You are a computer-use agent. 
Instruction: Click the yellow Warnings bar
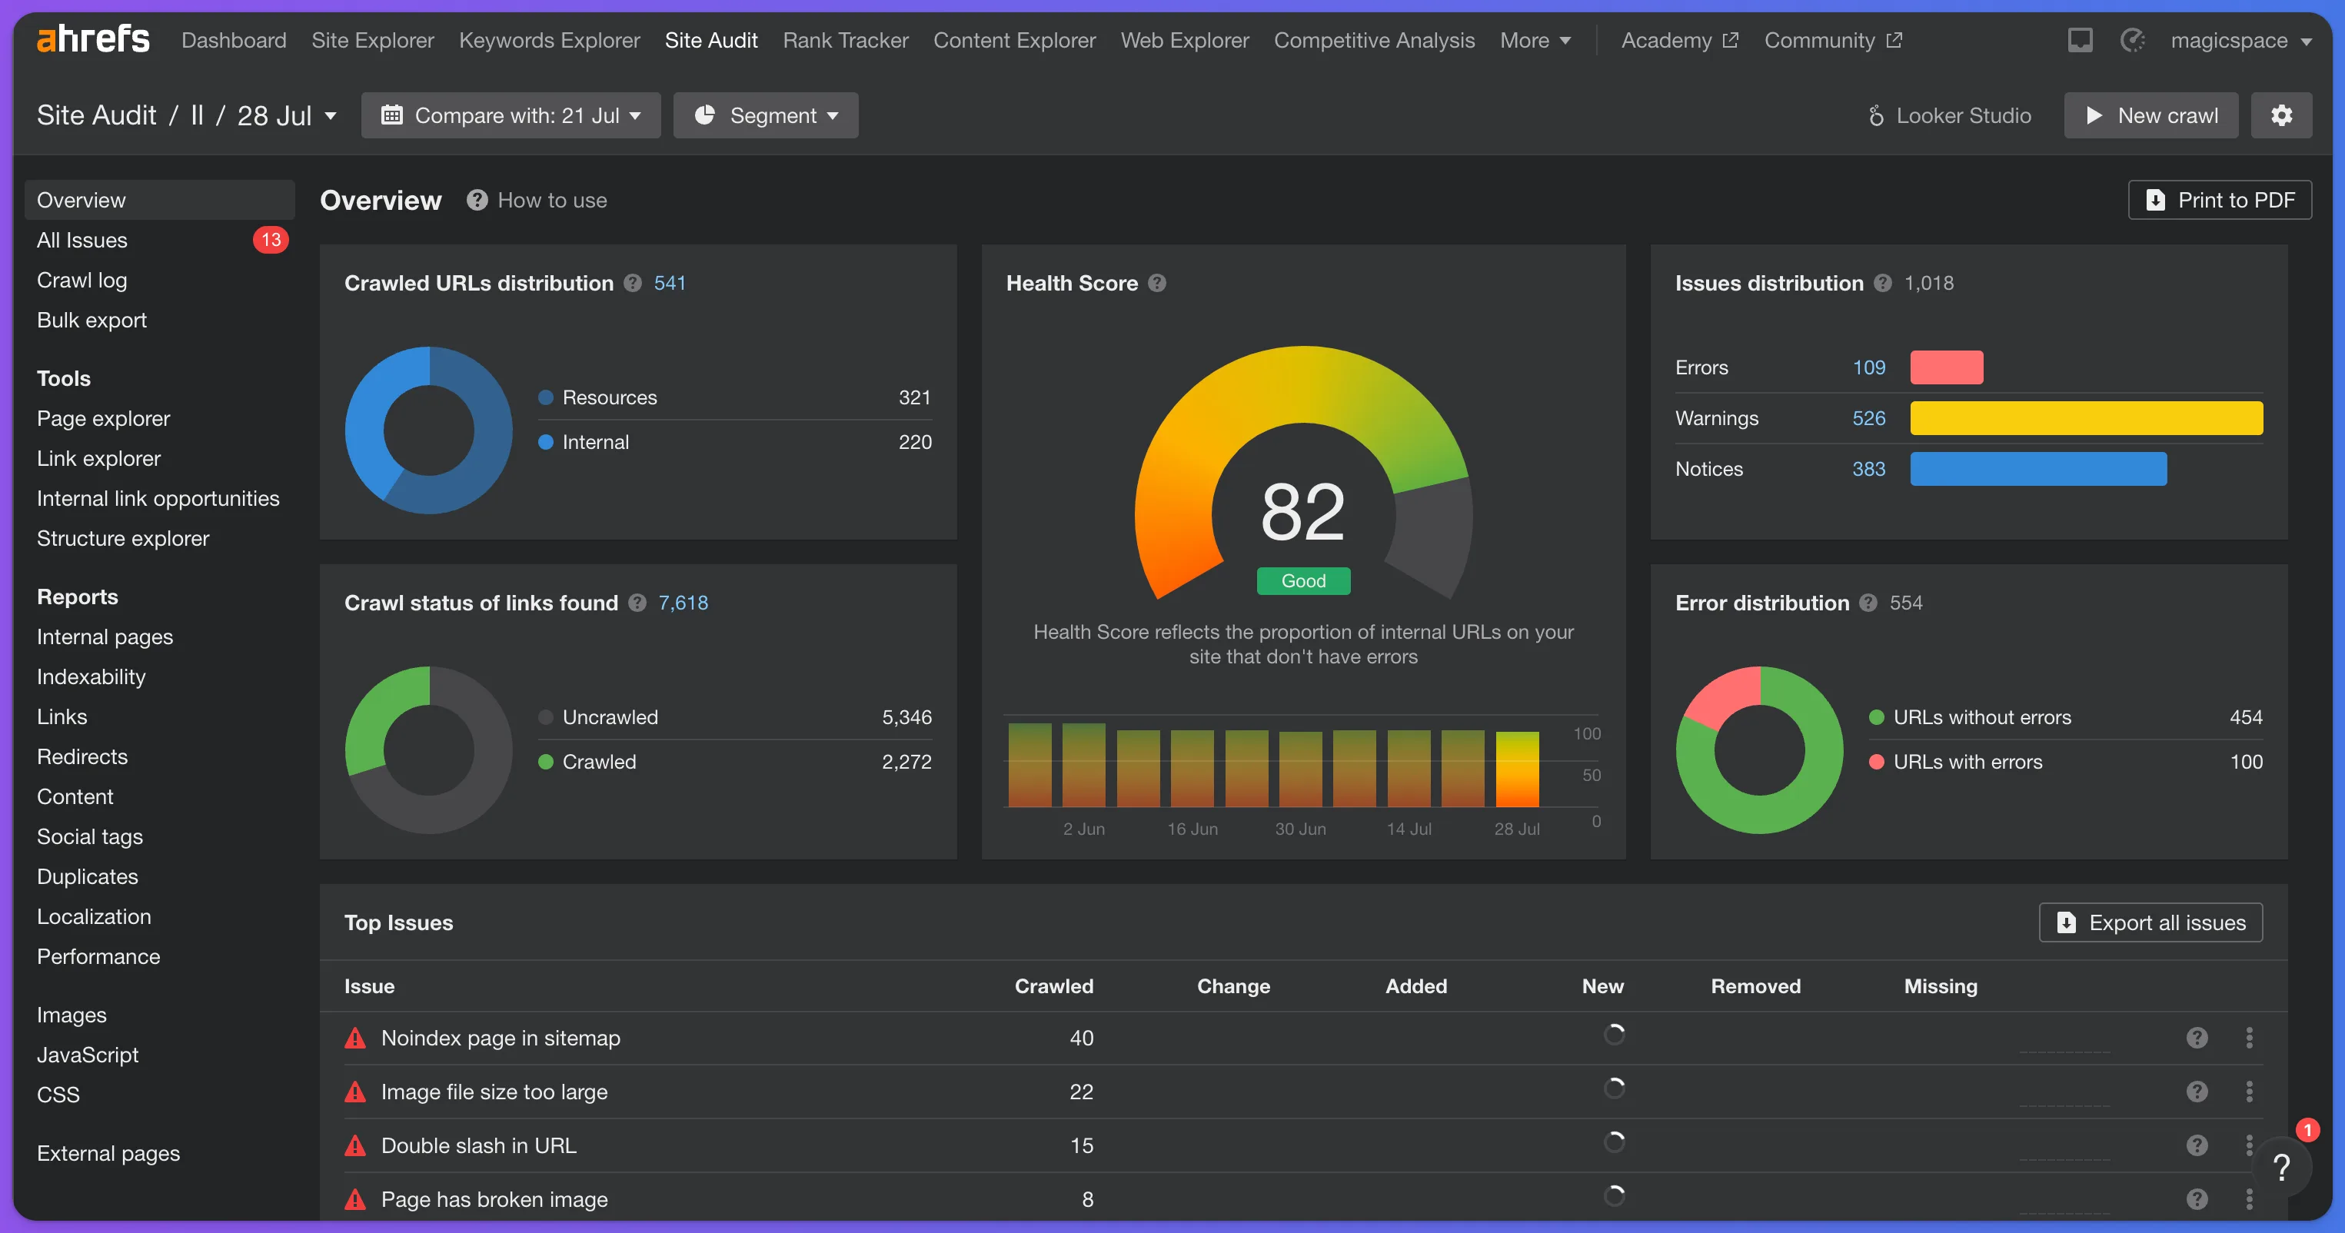pyautogui.click(x=2087, y=419)
